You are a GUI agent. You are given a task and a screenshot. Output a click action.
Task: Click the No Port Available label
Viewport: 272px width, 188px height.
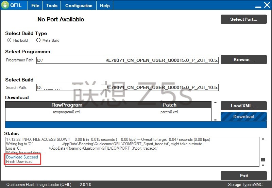tap(61, 19)
